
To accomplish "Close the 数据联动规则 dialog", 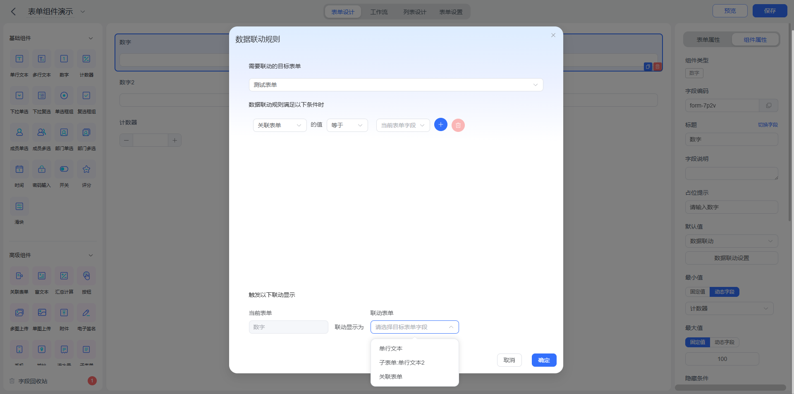I will 553,35.
